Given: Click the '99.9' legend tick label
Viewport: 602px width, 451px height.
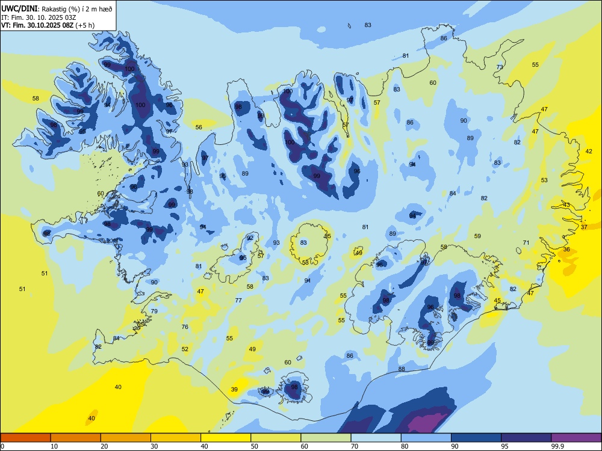Looking at the screenshot, I should coord(557,446).
